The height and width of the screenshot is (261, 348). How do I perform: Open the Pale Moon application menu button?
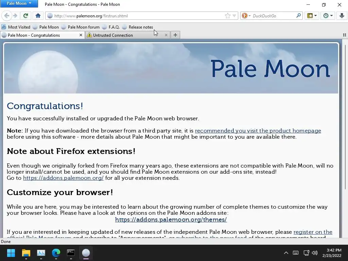point(19,3)
